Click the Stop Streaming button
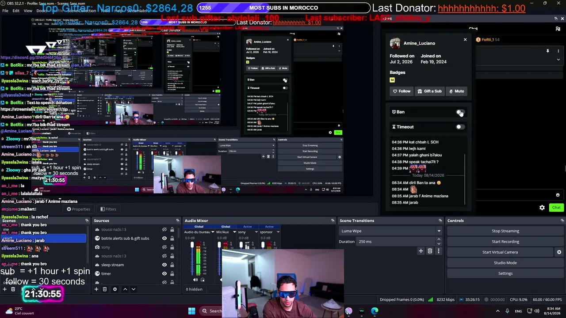 [x=505, y=231]
